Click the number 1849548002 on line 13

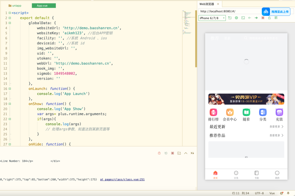(x=64, y=73)
